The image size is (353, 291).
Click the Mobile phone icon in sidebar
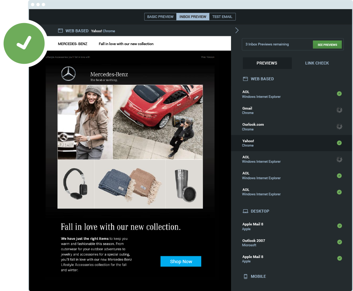(x=245, y=276)
